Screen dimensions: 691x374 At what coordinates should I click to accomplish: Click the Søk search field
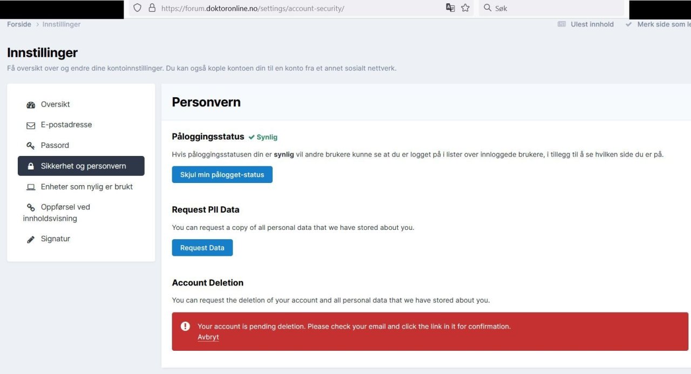pyautogui.click(x=556, y=8)
